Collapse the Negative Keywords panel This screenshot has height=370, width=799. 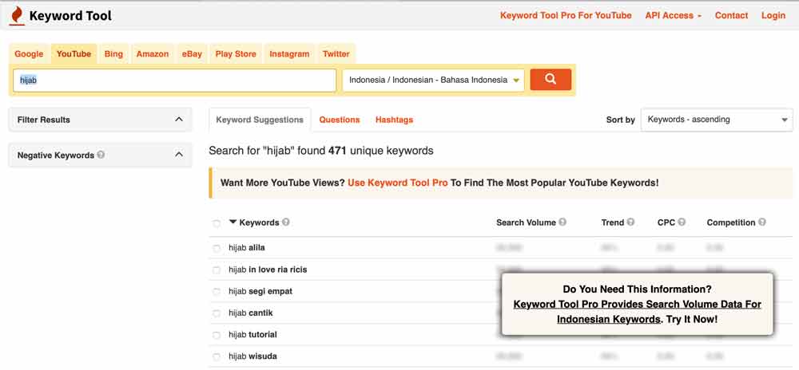[x=179, y=155]
